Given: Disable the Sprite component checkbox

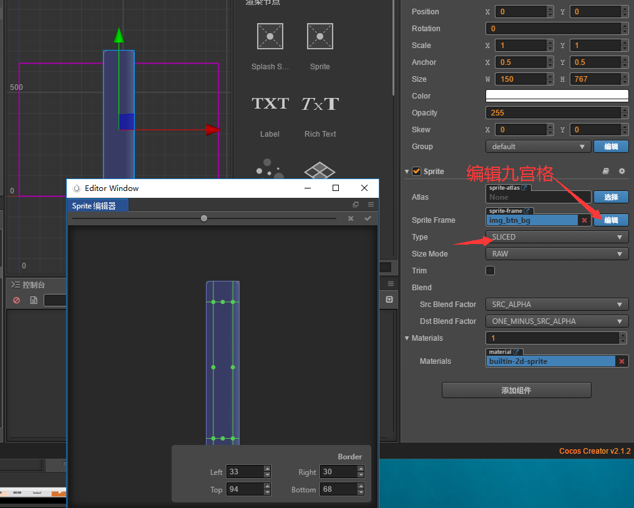Looking at the screenshot, I should coord(416,171).
